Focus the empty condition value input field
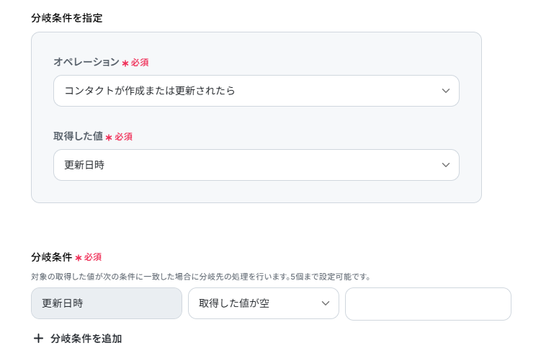This screenshot has height=353, width=559. [428, 303]
